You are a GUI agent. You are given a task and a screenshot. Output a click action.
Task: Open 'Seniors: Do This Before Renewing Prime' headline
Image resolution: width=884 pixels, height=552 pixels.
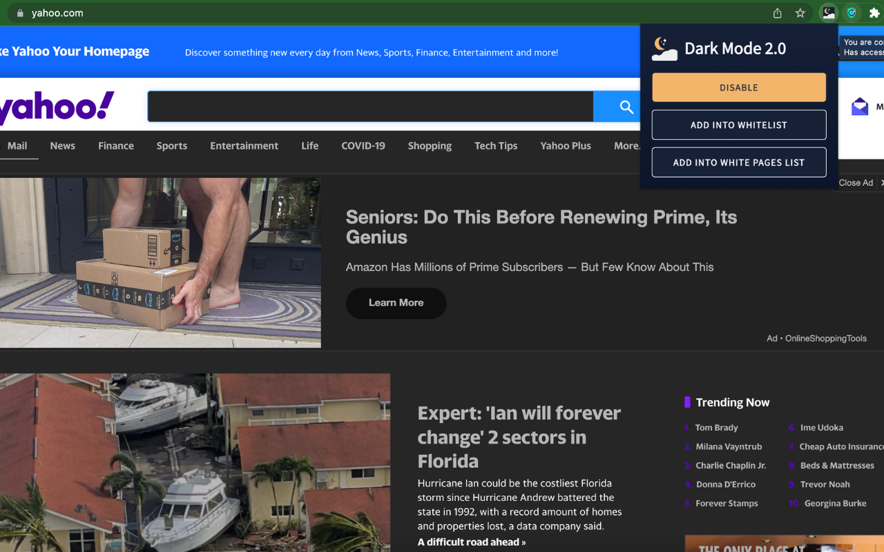click(541, 227)
